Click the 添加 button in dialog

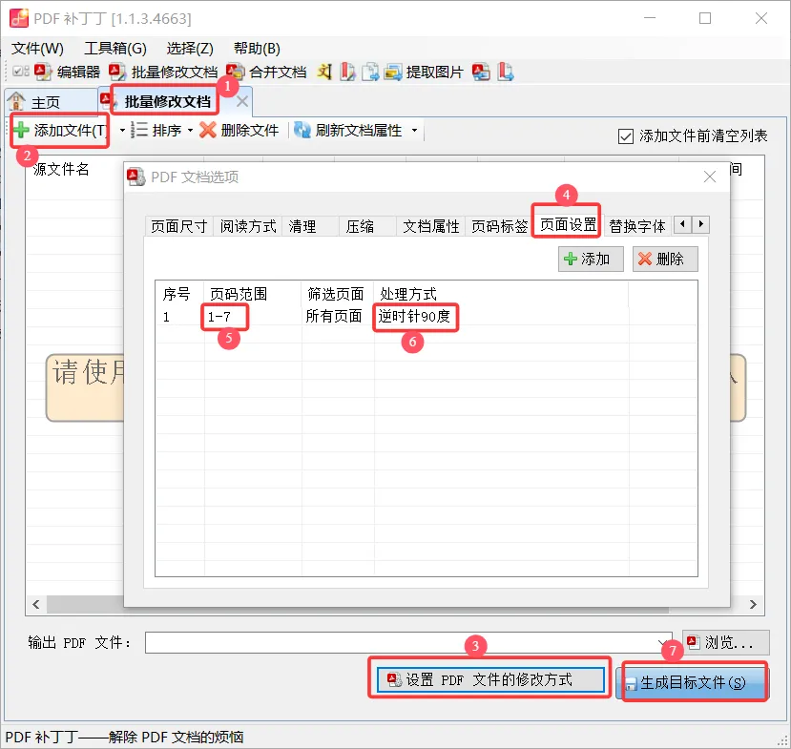pos(591,260)
